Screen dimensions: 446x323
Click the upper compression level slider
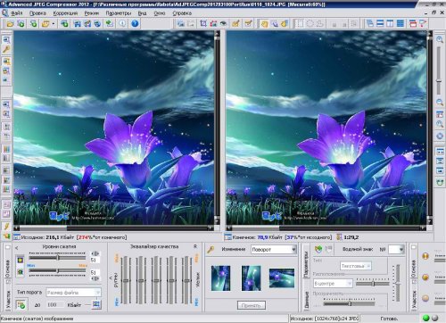click(57, 258)
